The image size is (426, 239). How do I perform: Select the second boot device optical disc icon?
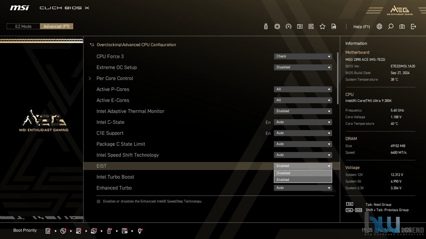pos(63,231)
